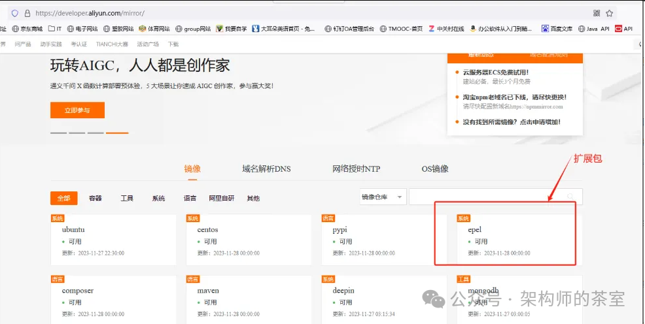This screenshot has width=645, height=324.
Task: Click deepin update time 2023-11-27 03:15:34
Action: click(364, 314)
